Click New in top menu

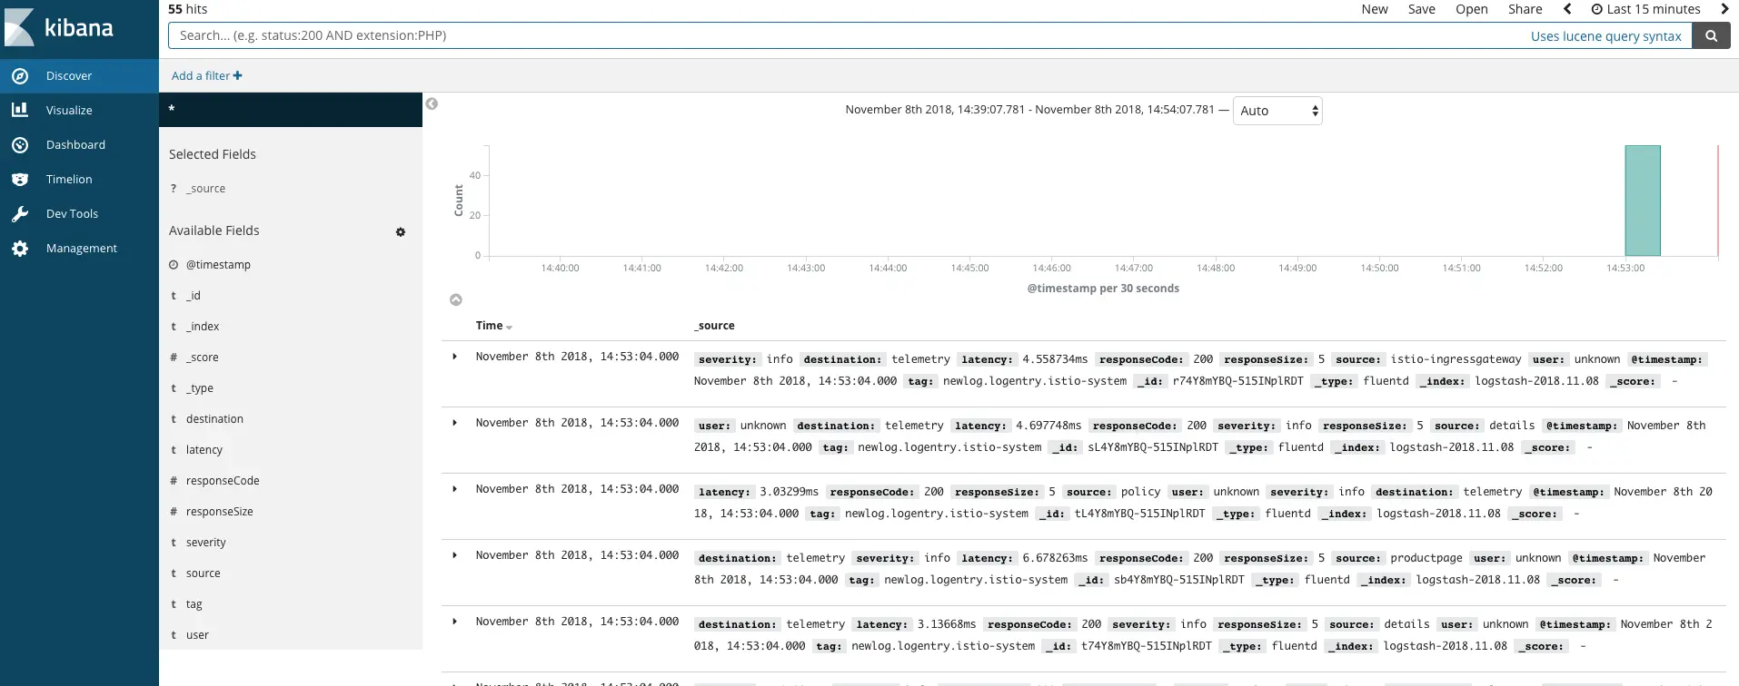click(x=1375, y=9)
